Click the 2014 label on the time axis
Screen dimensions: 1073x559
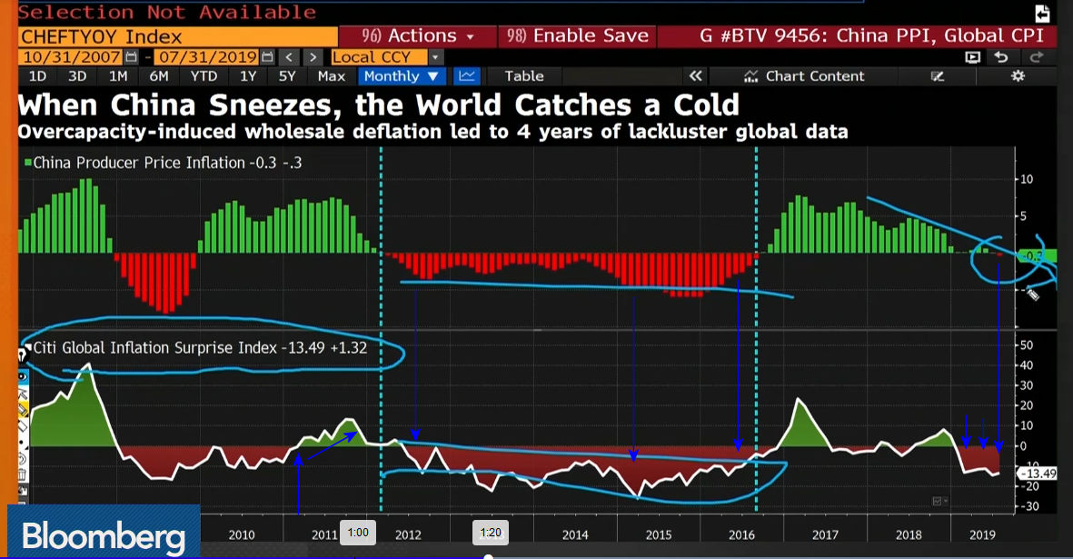[x=575, y=535]
